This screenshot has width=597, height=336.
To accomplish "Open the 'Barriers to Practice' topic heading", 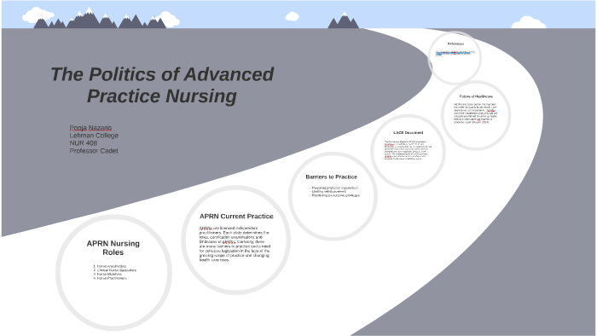I will 331,177.
